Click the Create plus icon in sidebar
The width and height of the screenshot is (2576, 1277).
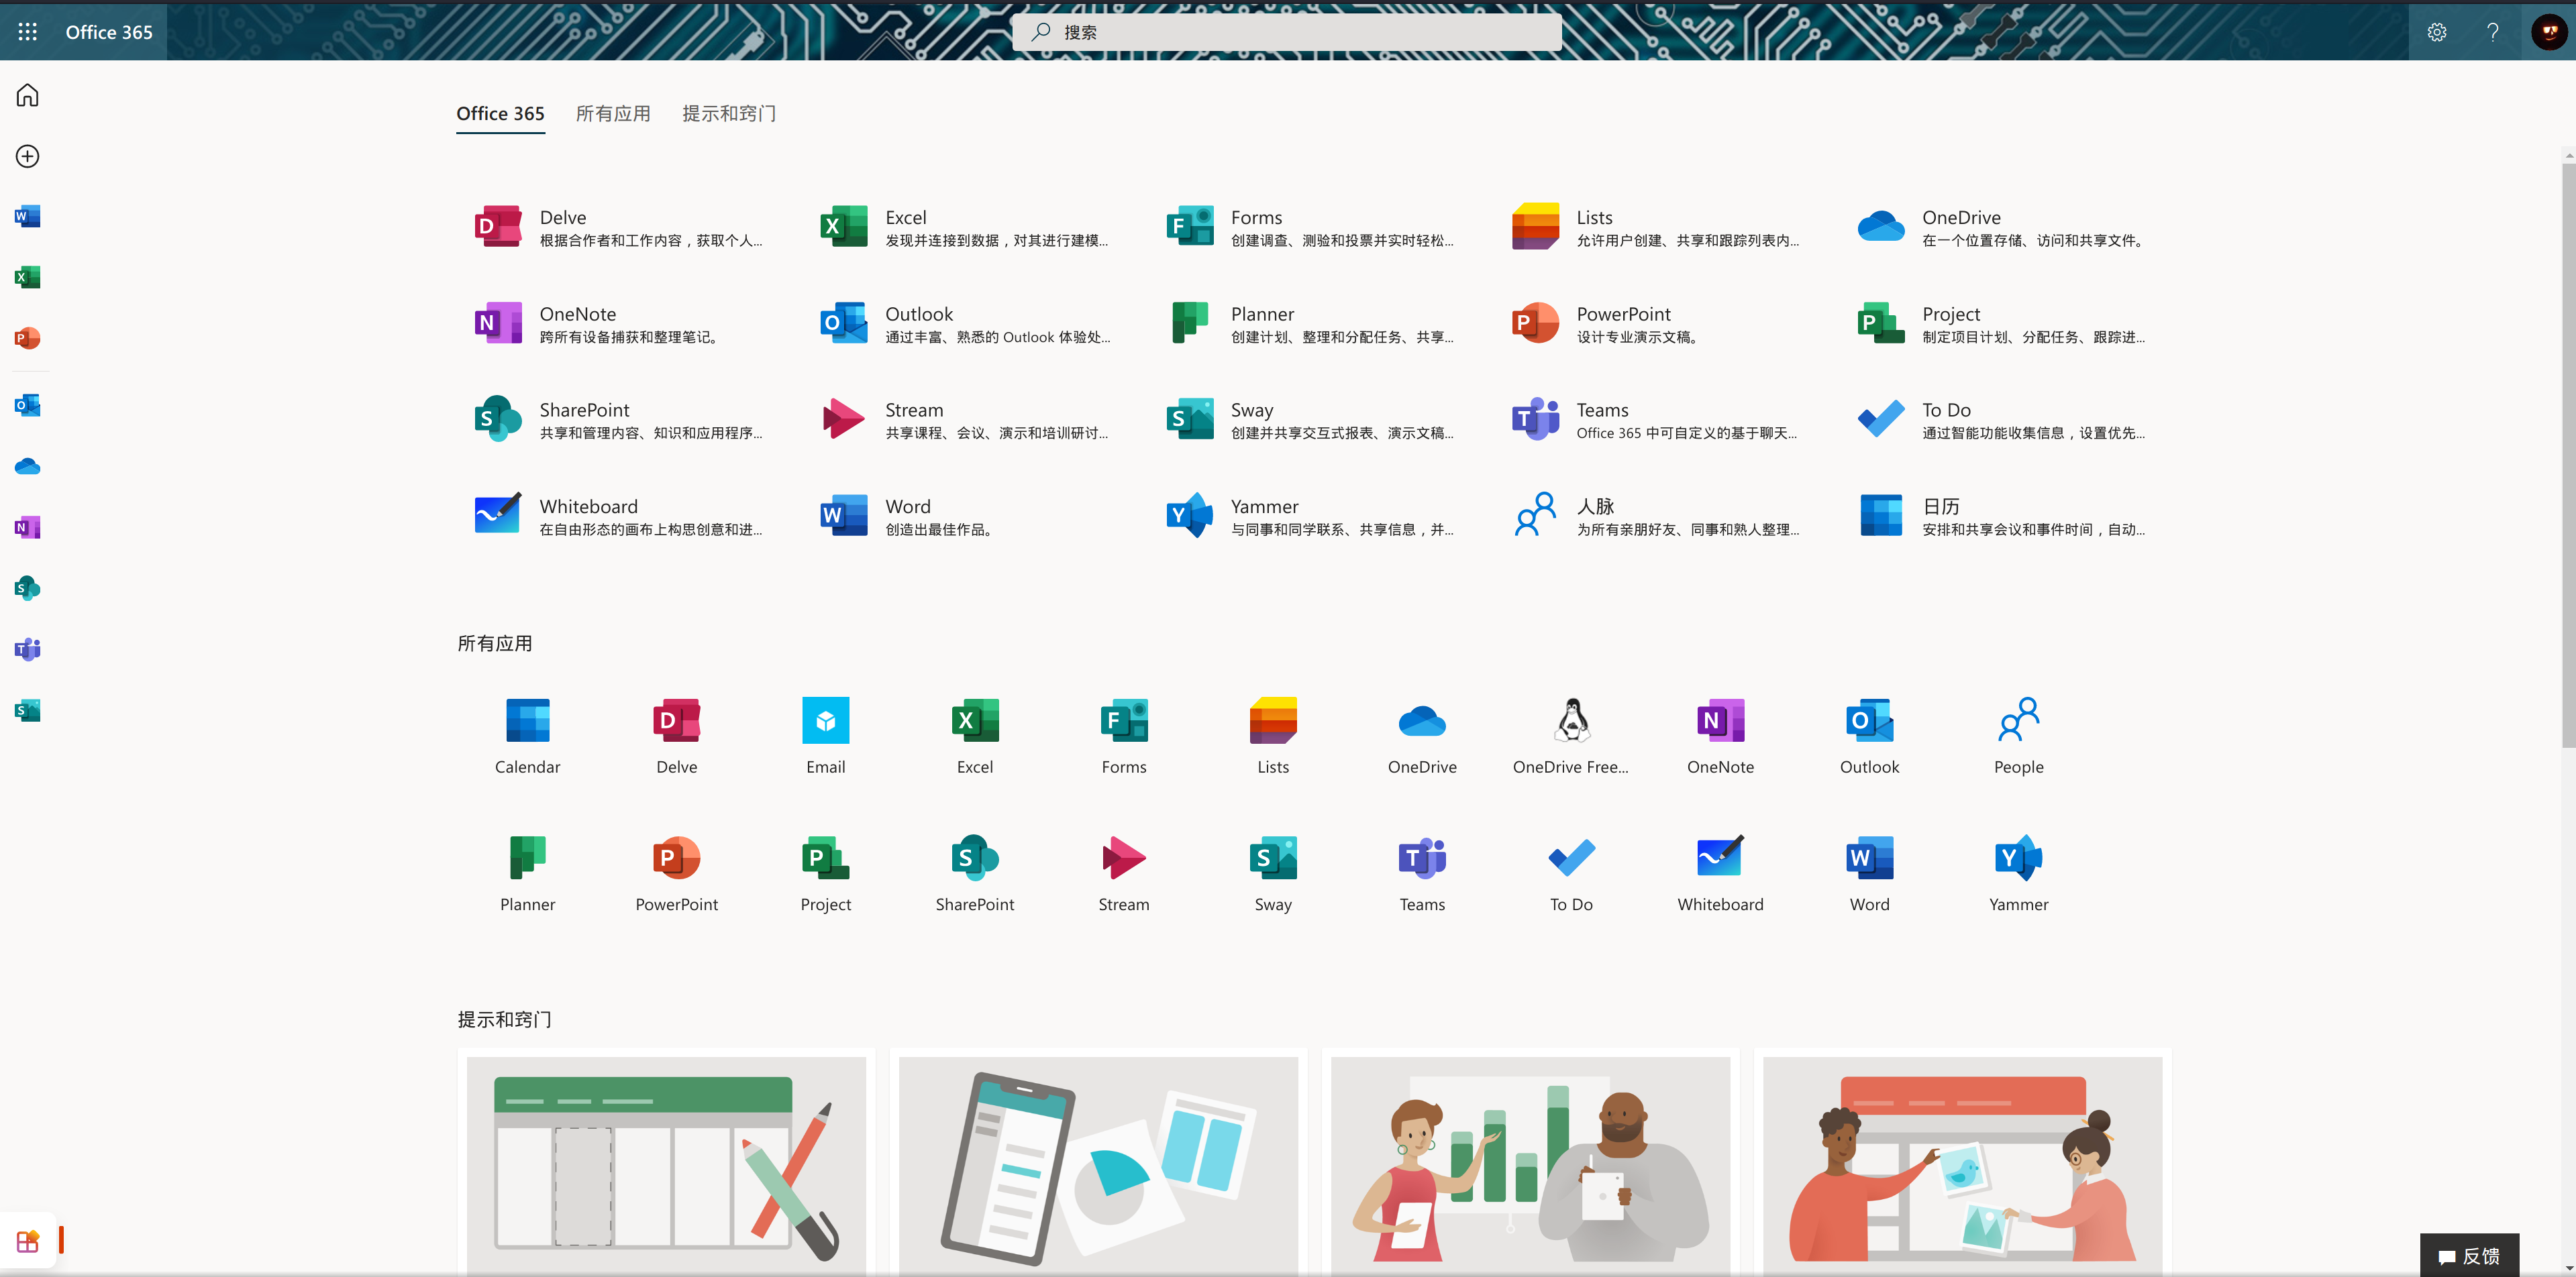tap(28, 157)
